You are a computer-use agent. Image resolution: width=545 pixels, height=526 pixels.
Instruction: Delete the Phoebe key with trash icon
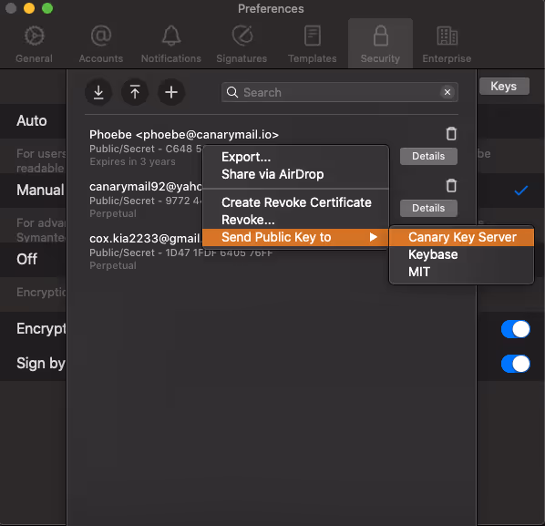[x=451, y=133]
